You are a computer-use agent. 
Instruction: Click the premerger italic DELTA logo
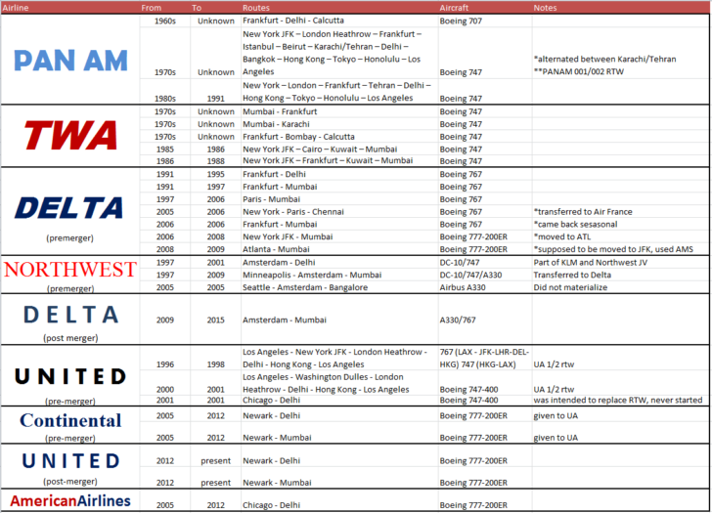pyautogui.click(x=69, y=208)
